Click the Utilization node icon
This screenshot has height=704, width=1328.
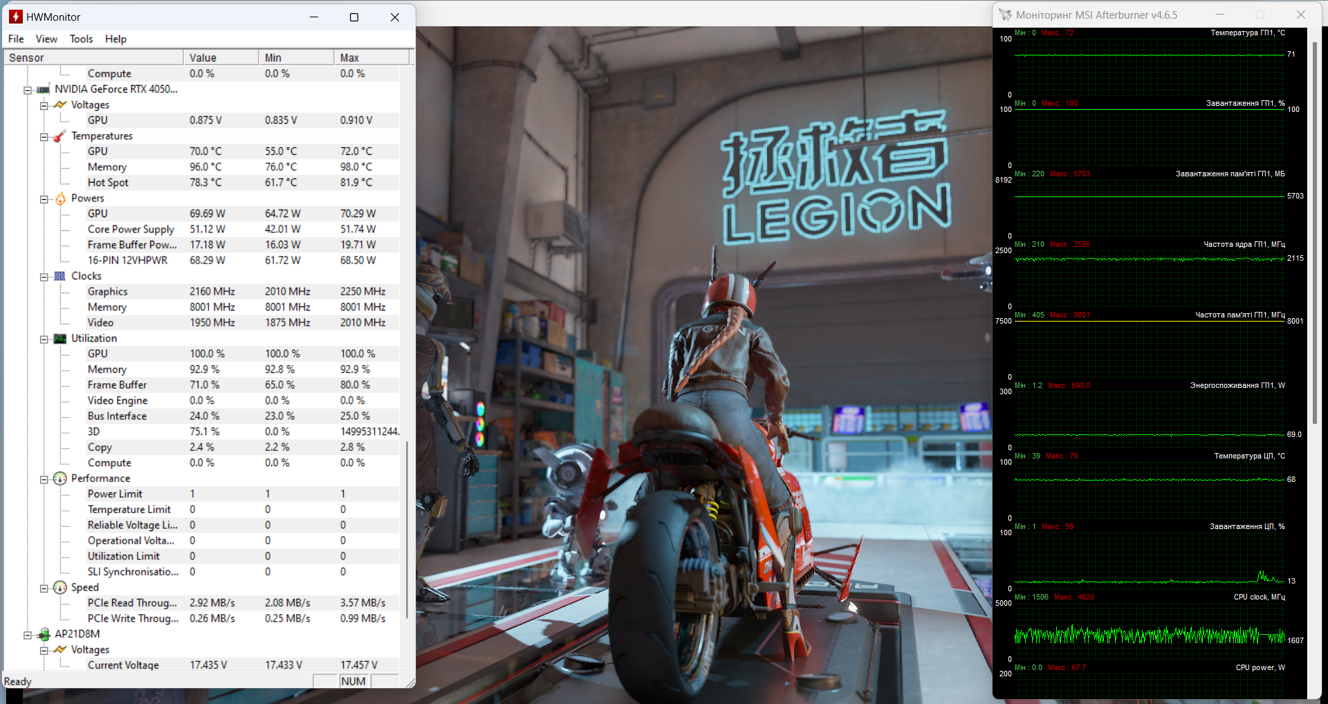60,338
